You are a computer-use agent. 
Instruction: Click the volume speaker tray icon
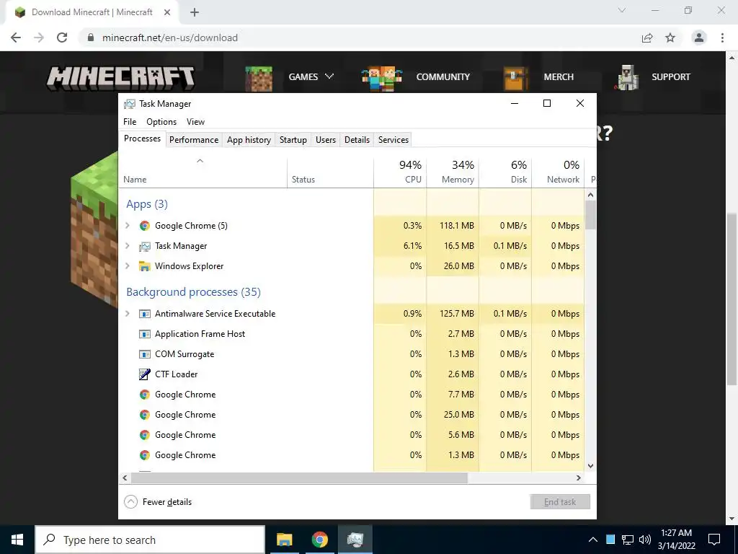click(645, 540)
